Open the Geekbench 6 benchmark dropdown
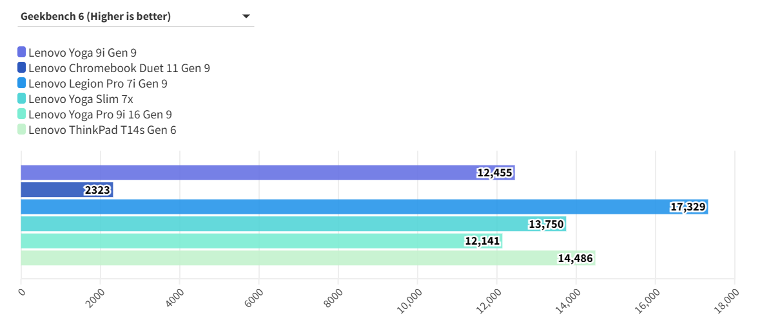Viewport: 760px width, 318px height. click(129, 17)
